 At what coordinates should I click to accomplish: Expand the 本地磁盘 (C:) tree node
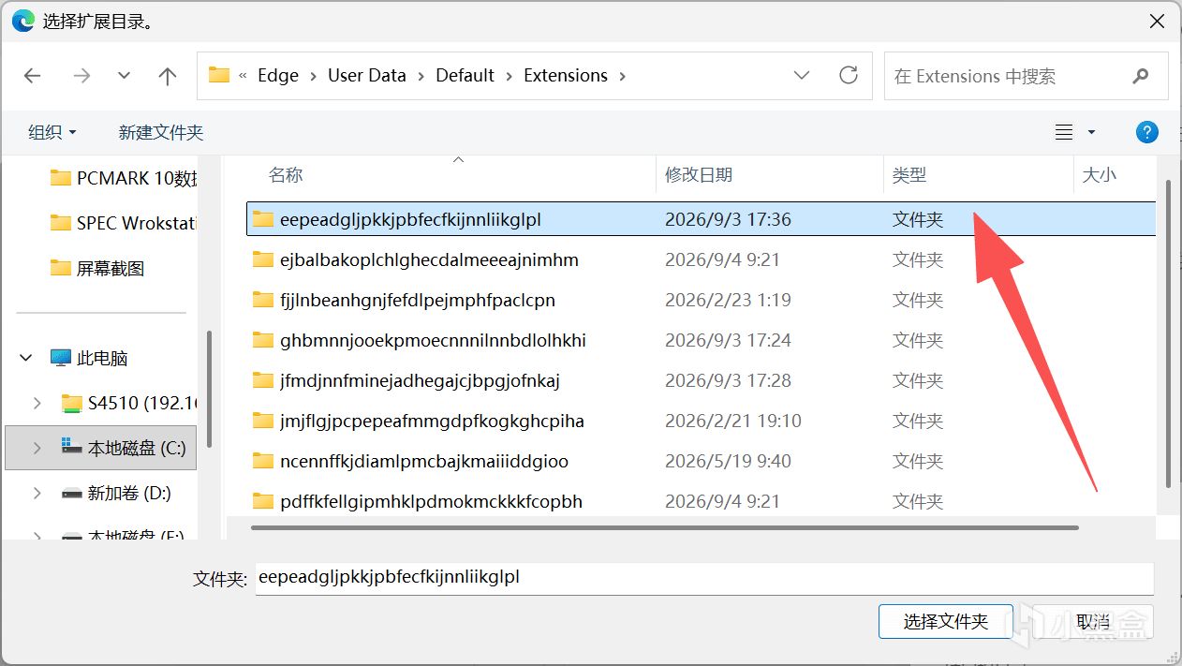[x=37, y=449]
